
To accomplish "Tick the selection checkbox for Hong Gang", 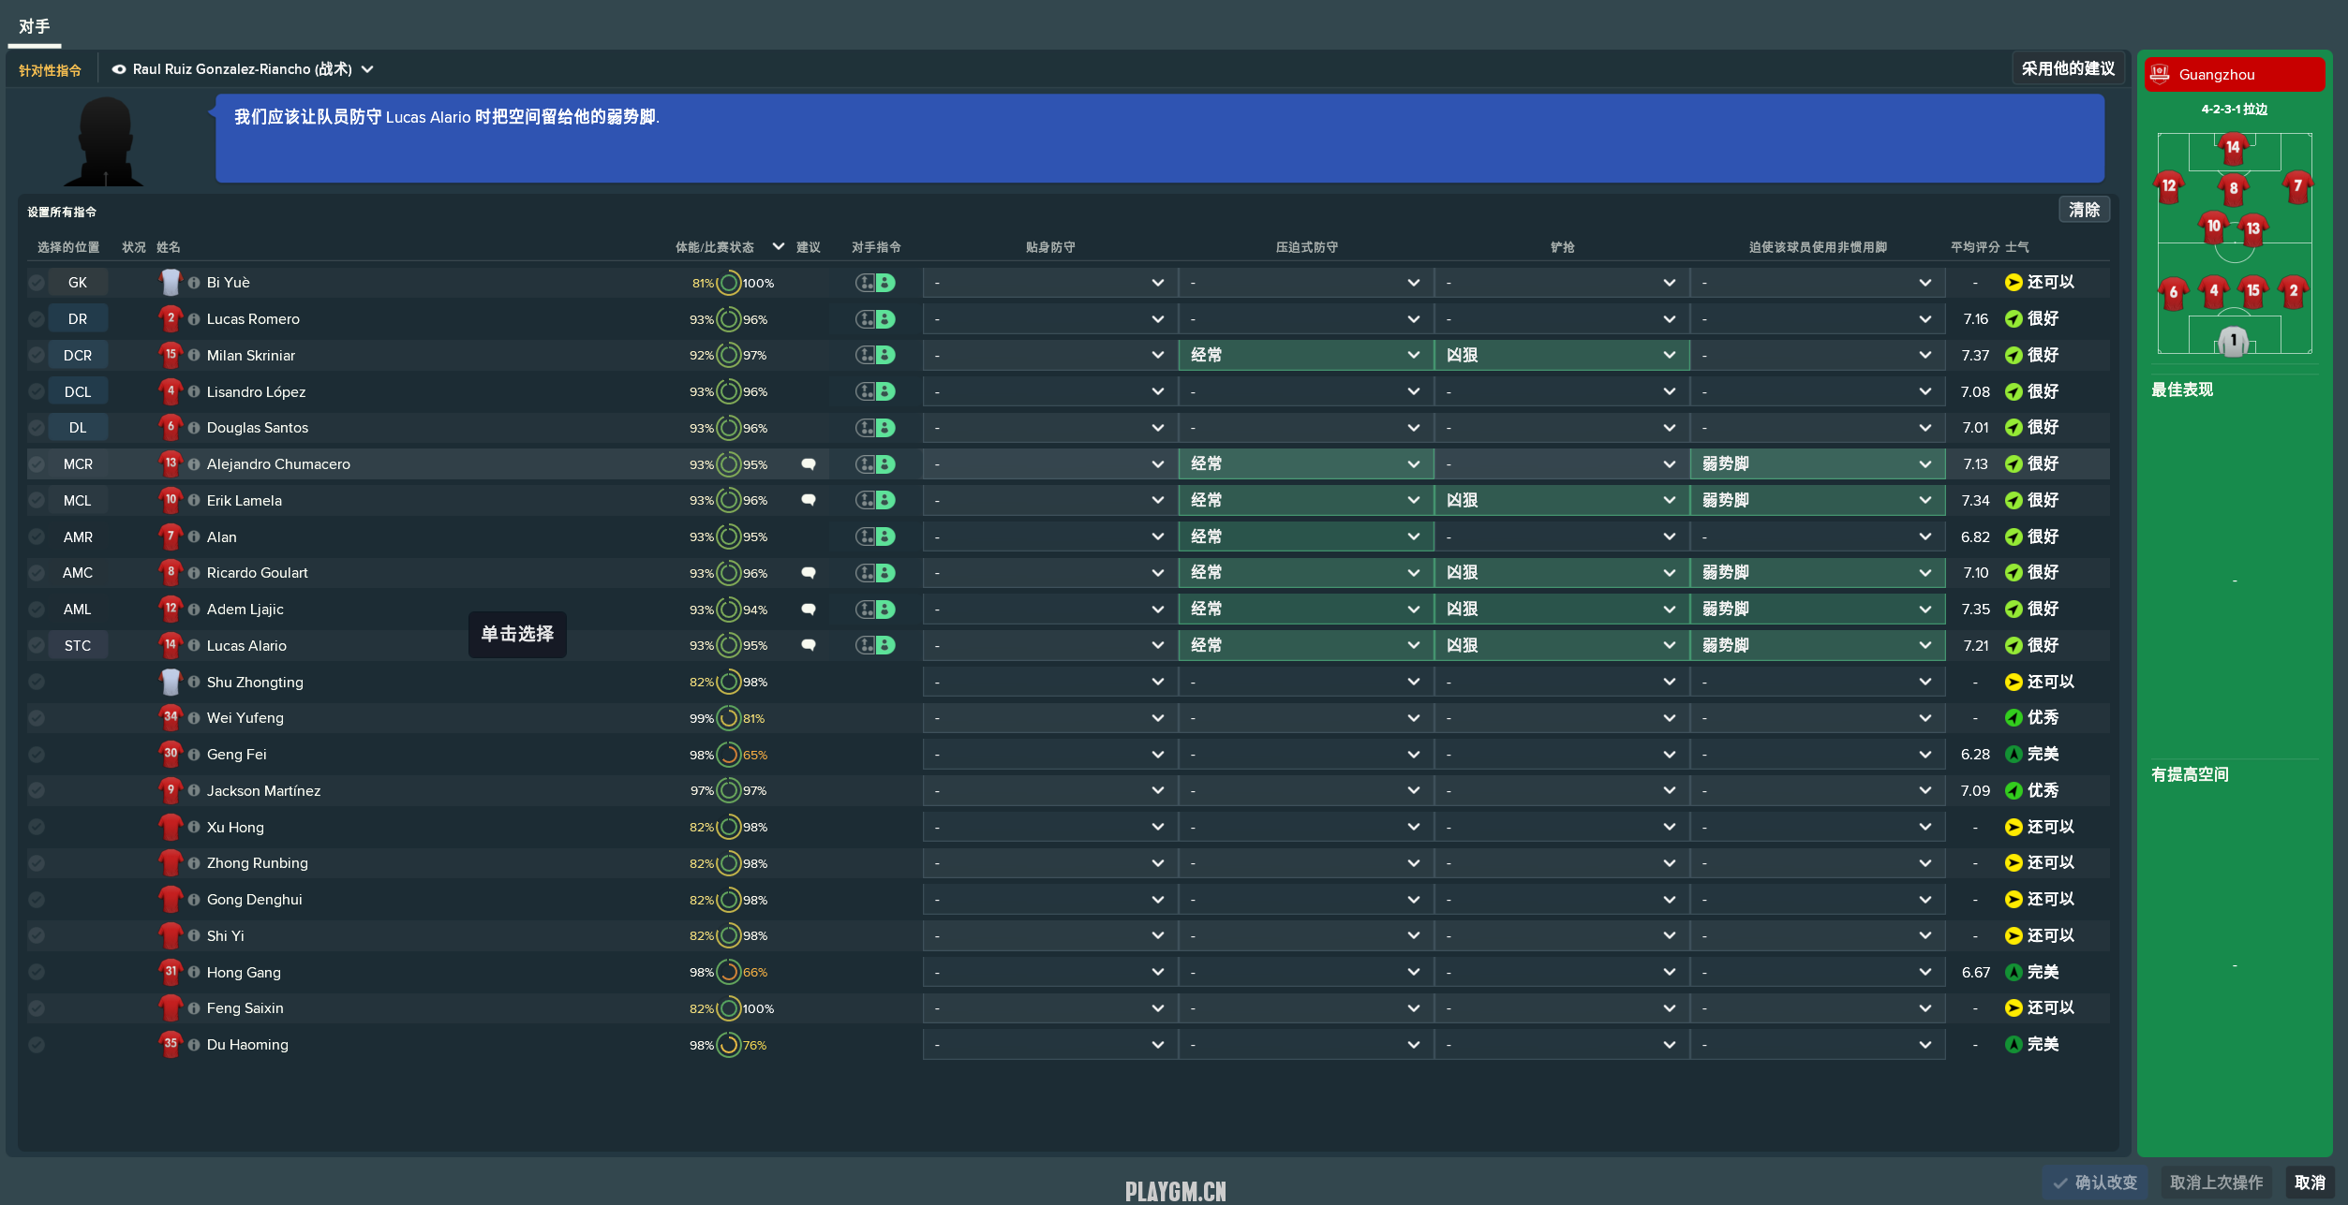I will click(37, 972).
